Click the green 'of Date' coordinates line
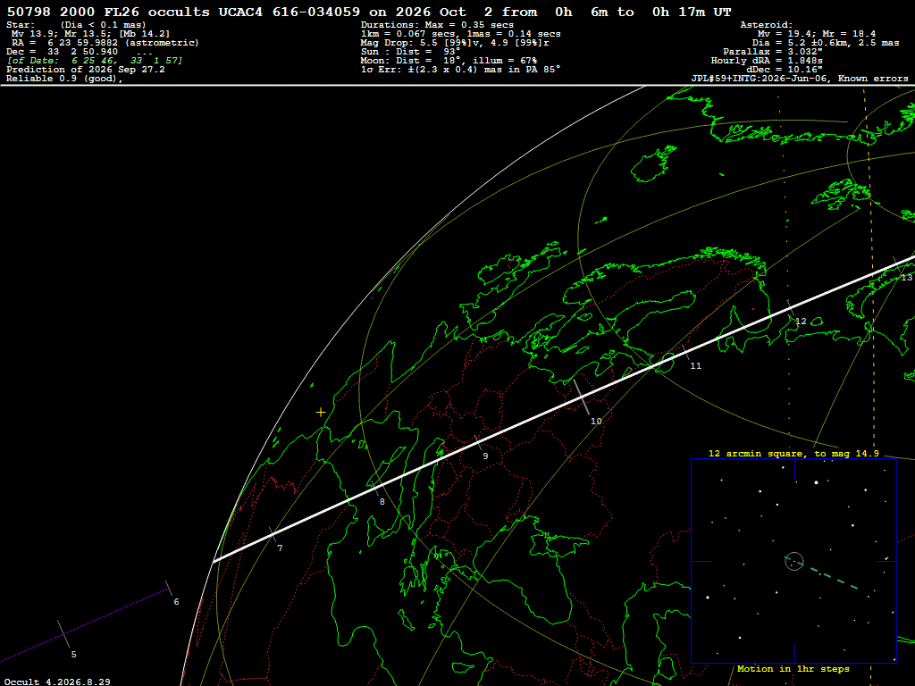 coord(95,61)
